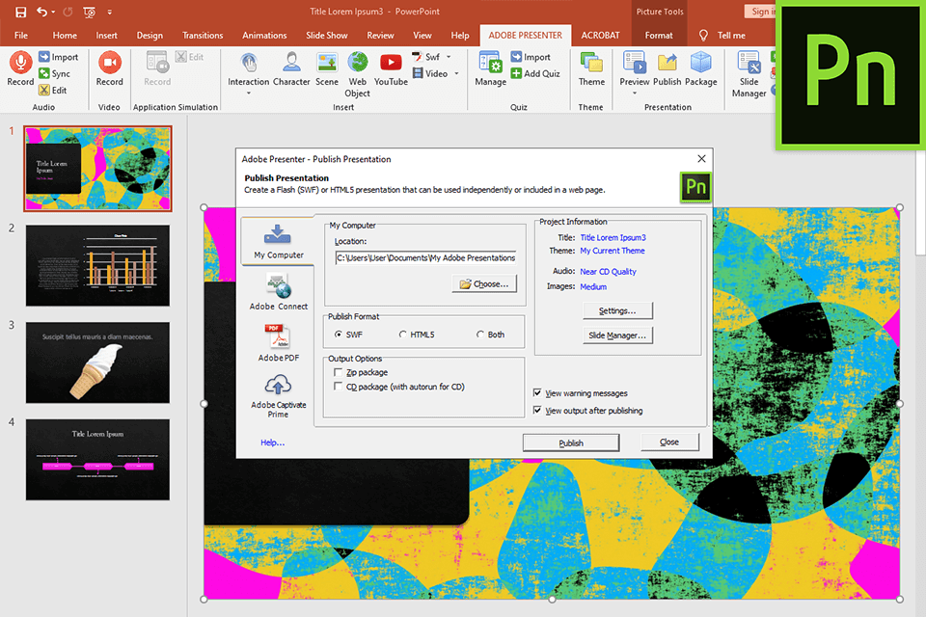Choose Adobe Connect as publish destination
Image resolution: width=926 pixels, height=617 pixels.
[x=278, y=292]
